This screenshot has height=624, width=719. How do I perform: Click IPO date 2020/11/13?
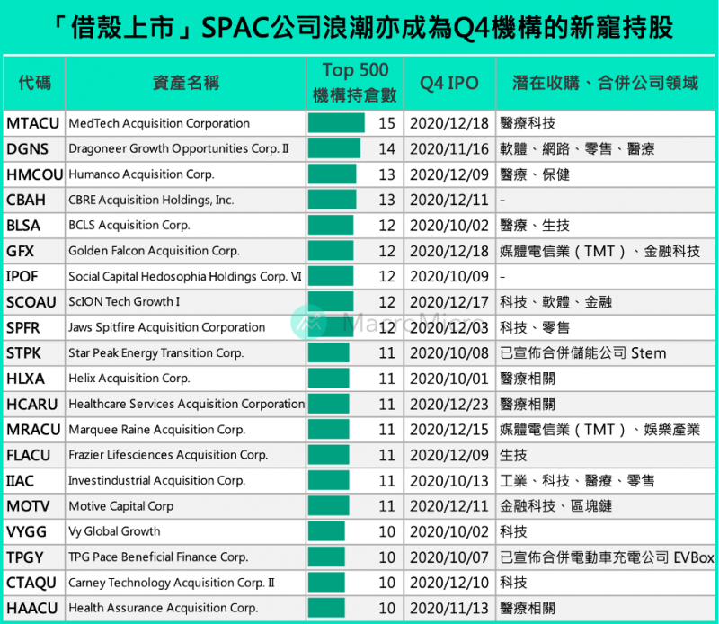click(448, 609)
